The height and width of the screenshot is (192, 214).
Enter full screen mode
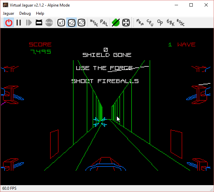pos(126,23)
